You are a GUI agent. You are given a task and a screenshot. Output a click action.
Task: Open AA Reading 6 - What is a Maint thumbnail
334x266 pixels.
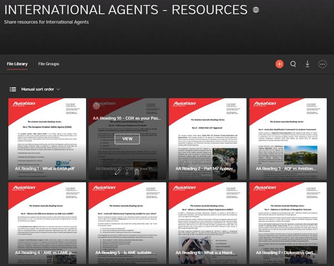(x=208, y=223)
